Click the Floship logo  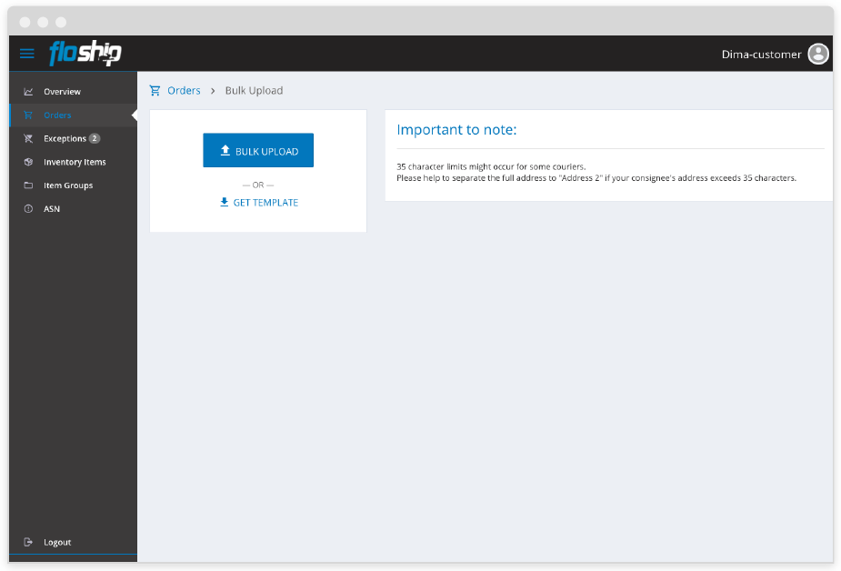pyautogui.click(x=85, y=54)
